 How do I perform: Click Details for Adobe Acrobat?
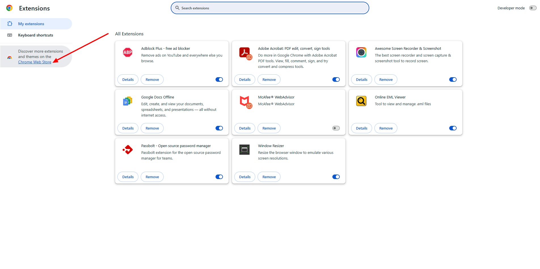pos(244,79)
